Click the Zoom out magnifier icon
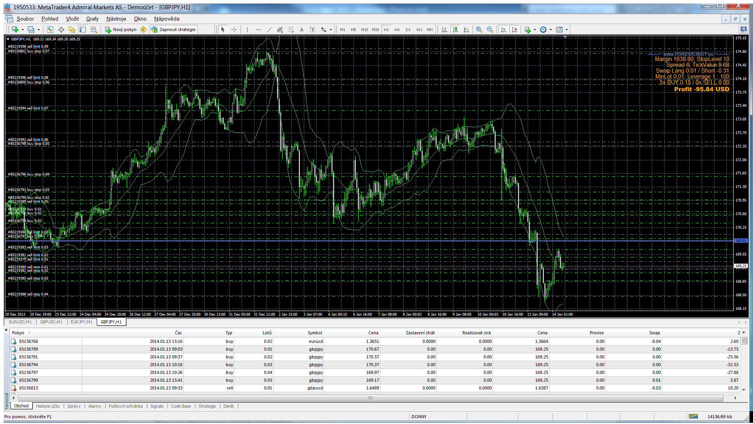Viewport: 753px width, 424px height. tap(490, 30)
